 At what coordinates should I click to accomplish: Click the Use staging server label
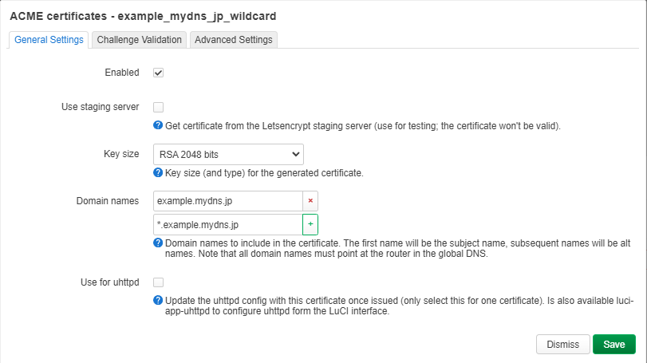101,107
